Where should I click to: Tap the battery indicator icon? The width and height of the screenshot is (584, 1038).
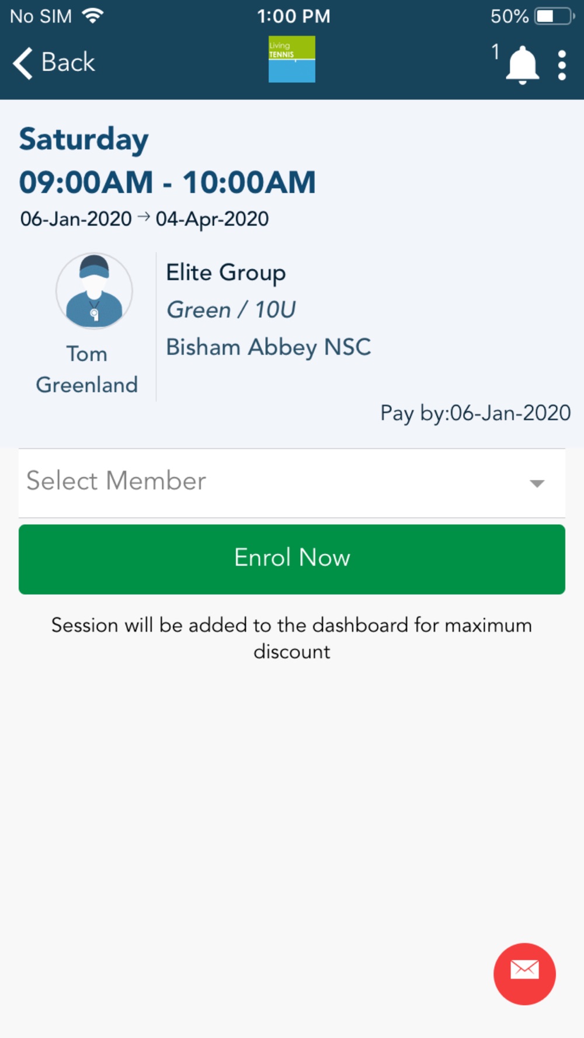[x=554, y=16]
